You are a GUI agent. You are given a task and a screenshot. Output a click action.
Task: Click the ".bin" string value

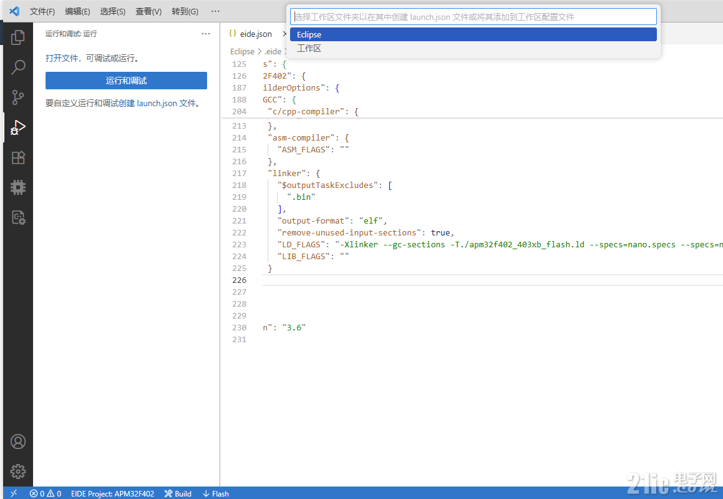point(301,197)
